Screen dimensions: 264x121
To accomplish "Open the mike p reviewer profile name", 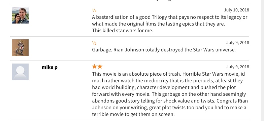I will 49,67.
